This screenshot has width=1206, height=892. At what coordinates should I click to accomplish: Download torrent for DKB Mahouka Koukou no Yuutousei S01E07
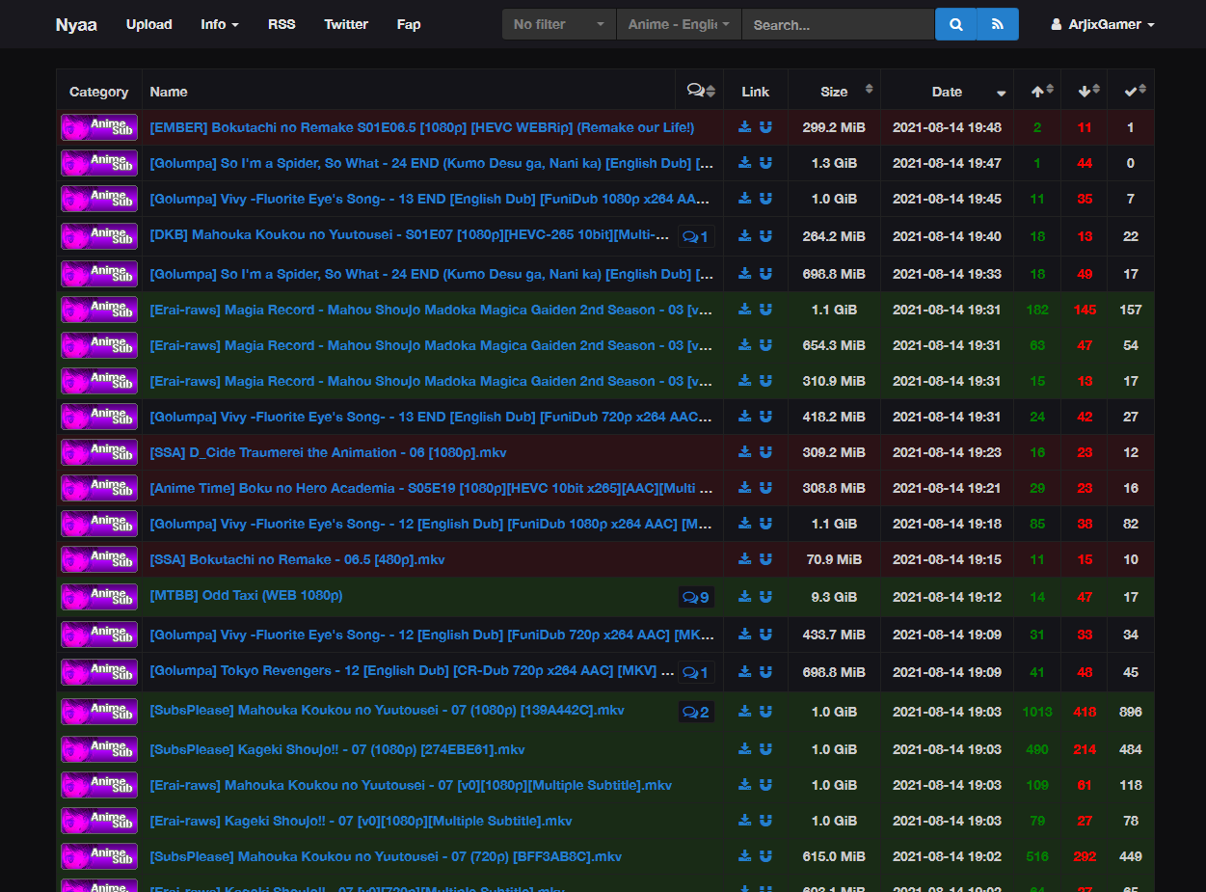click(744, 236)
